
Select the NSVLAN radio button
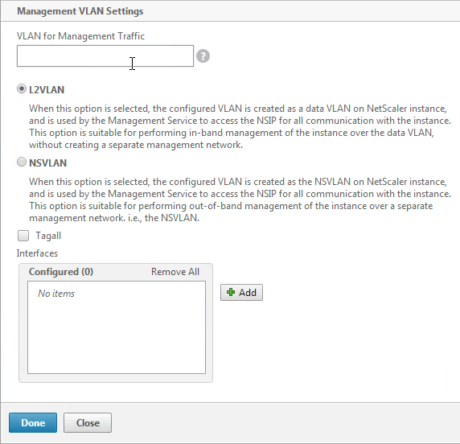22,162
